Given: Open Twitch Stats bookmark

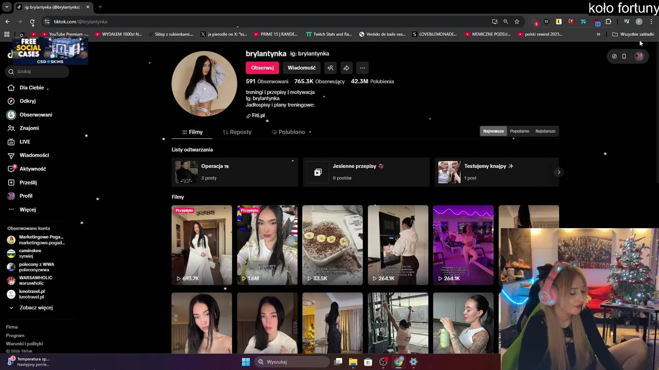Looking at the screenshot, I should (328, 34).
